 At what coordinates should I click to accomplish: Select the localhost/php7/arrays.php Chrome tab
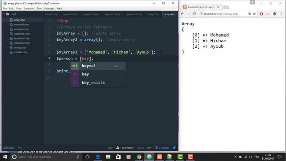(x=201, y=7)
